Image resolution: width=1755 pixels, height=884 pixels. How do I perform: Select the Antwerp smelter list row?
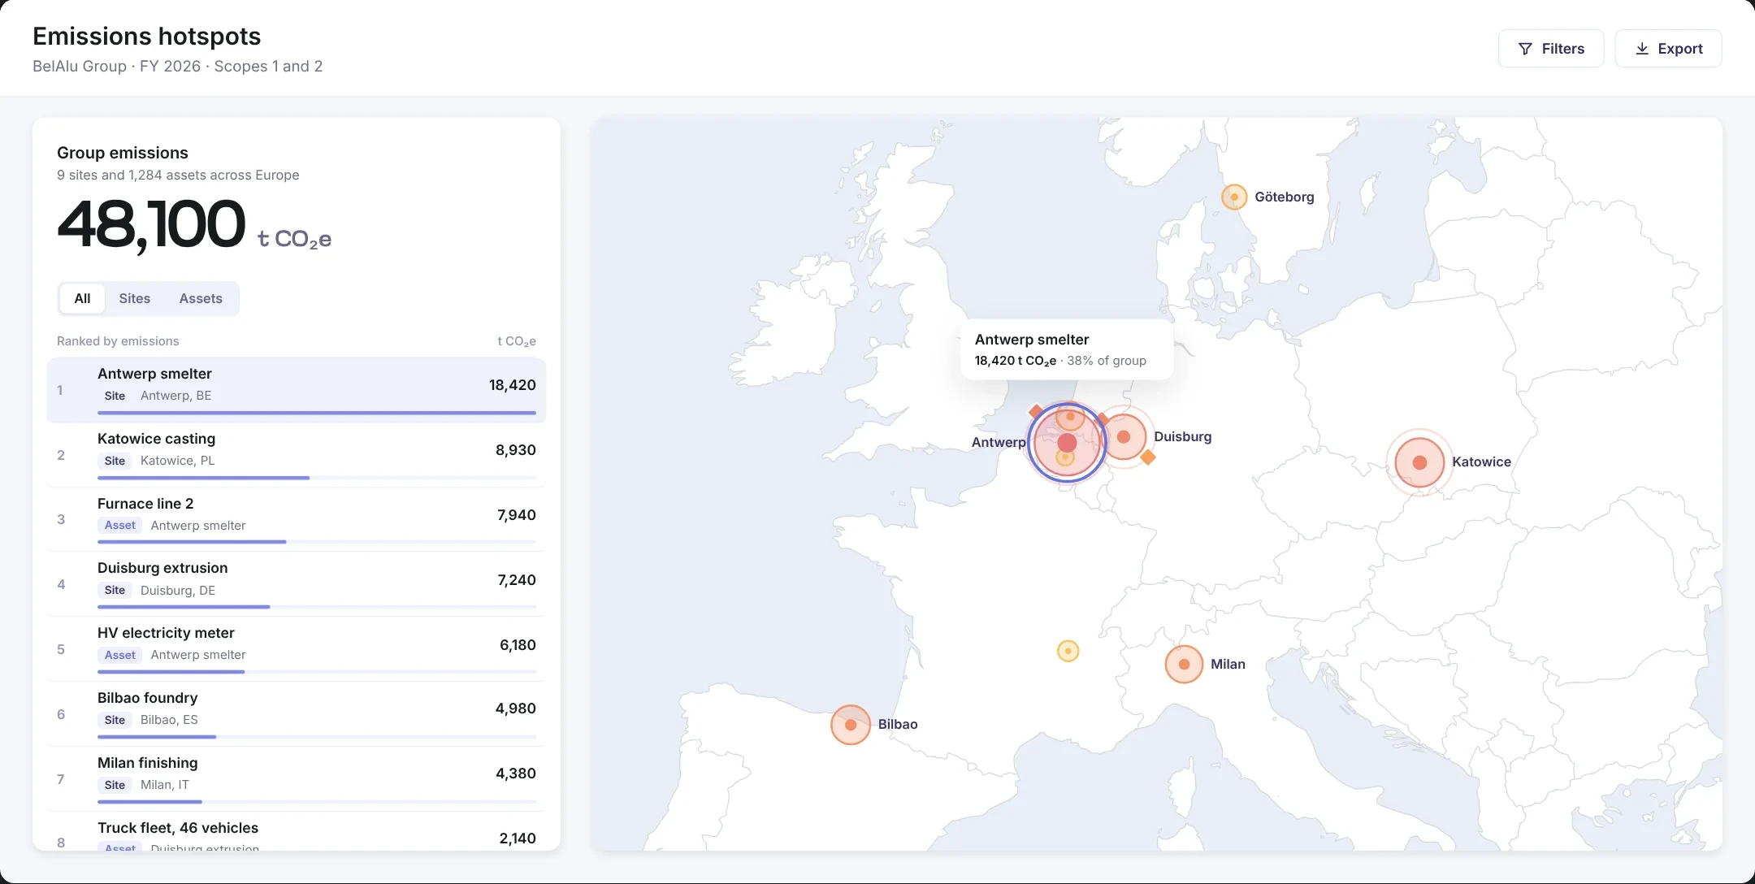click(297, 390)
